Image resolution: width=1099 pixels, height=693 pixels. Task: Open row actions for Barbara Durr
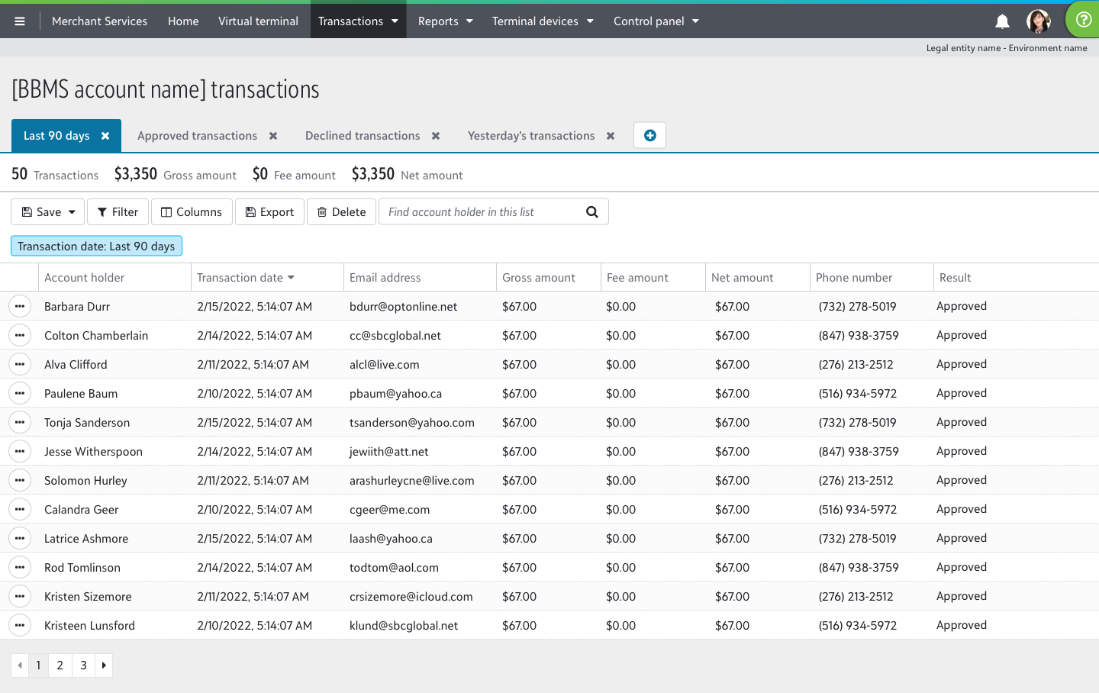(20, 306)
